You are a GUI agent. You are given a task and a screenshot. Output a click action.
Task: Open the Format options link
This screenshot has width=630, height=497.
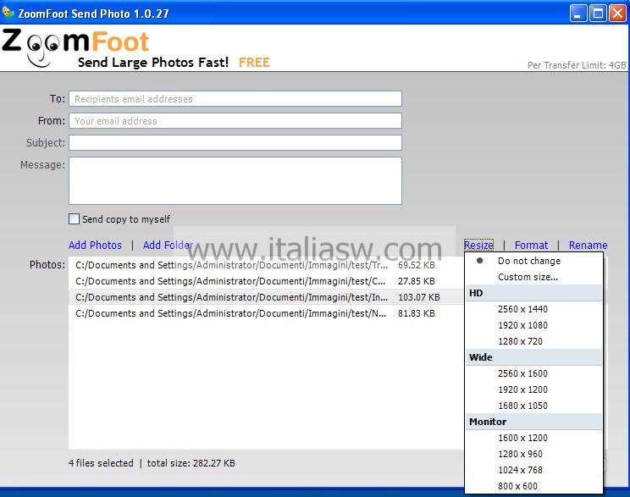click(x=531, y=245)
